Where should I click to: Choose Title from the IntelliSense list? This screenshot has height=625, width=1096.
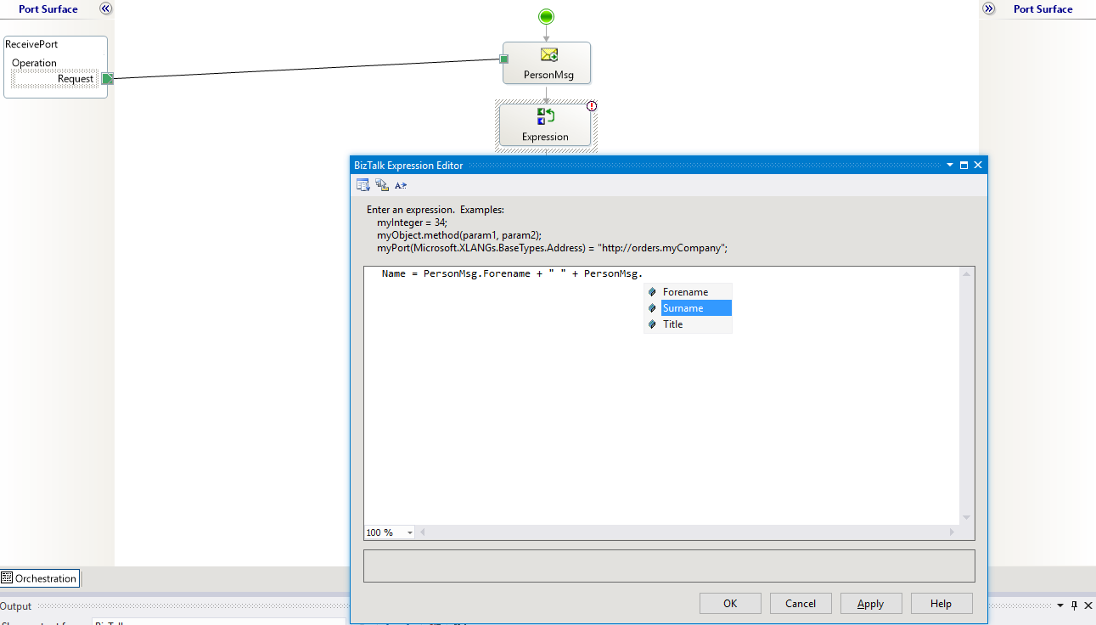pyautogui.click(x=688, y=324)
